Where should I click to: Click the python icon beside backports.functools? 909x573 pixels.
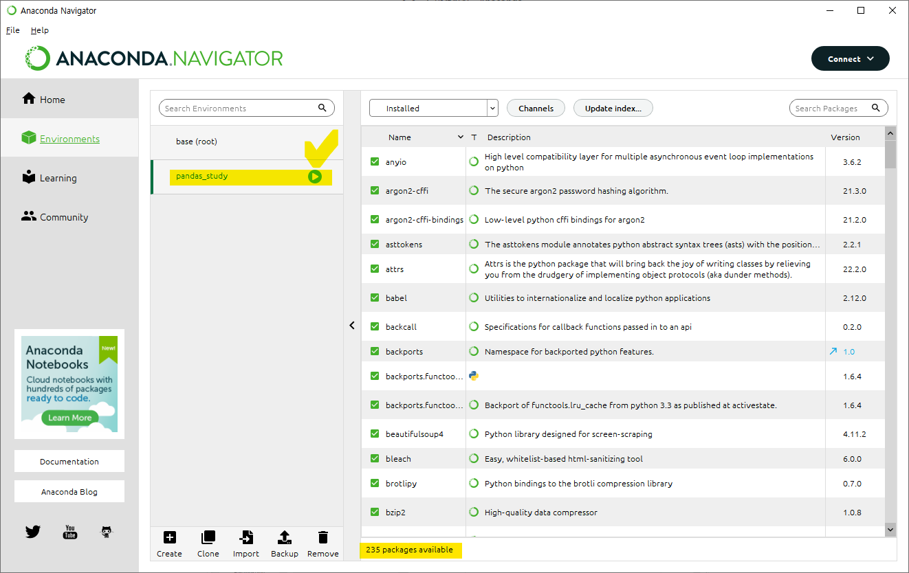click(x=474, y=376)
